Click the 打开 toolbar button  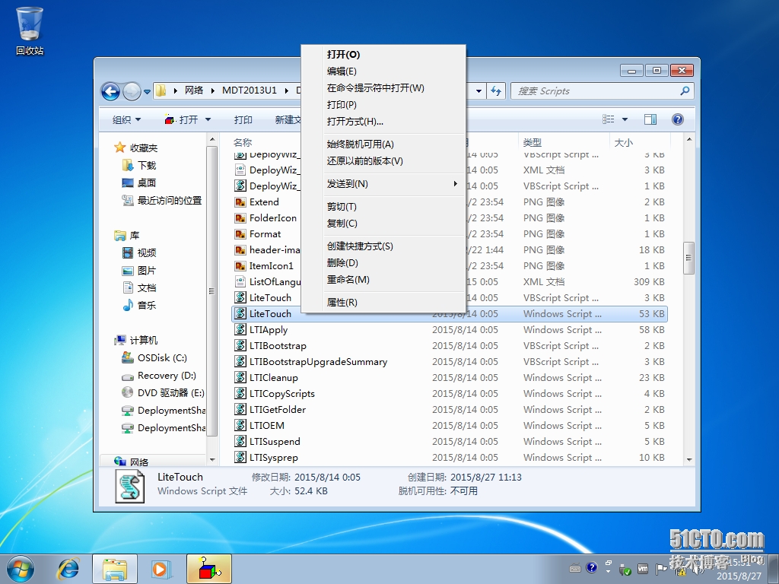click(x=182, y=119)
